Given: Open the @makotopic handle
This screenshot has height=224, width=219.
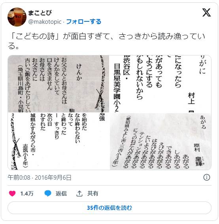Looking at the screenshot, I should pyautogui.click(x=45, y=22).
